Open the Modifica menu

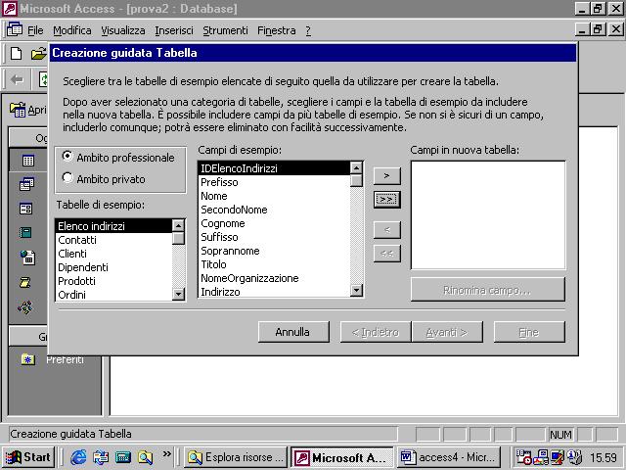(71, 30)
